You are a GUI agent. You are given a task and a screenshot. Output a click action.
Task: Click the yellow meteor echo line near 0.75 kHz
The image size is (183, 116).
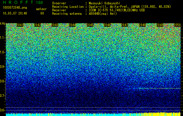(160, 88)
